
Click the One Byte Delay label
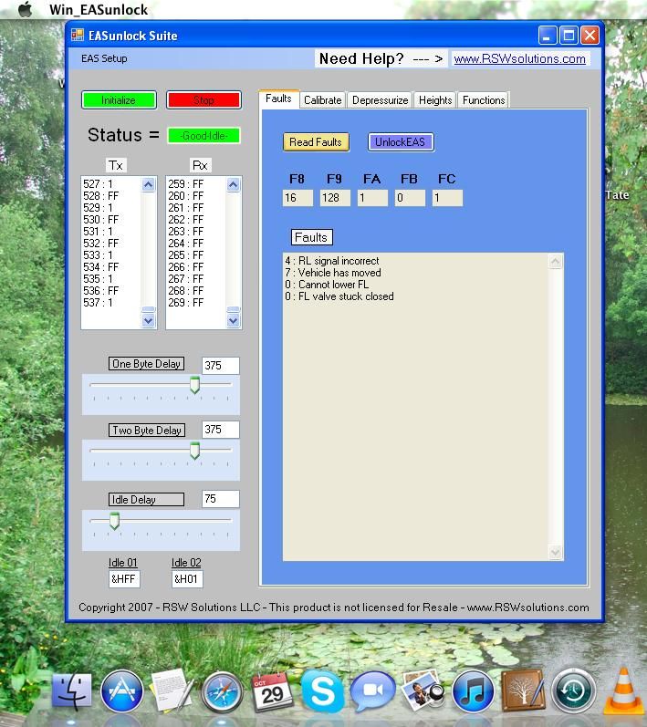pos(146,364)
